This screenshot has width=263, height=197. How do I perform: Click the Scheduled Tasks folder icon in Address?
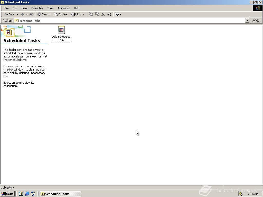17,21
